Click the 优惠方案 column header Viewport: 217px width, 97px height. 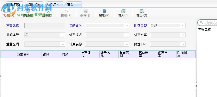(x=167, y=54)
